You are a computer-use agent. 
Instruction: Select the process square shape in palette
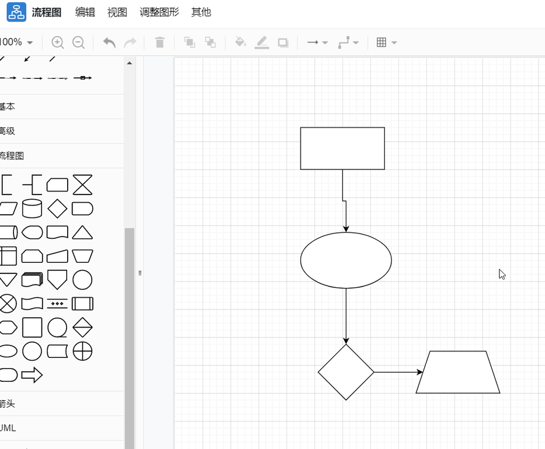click(x=32, y=328)
